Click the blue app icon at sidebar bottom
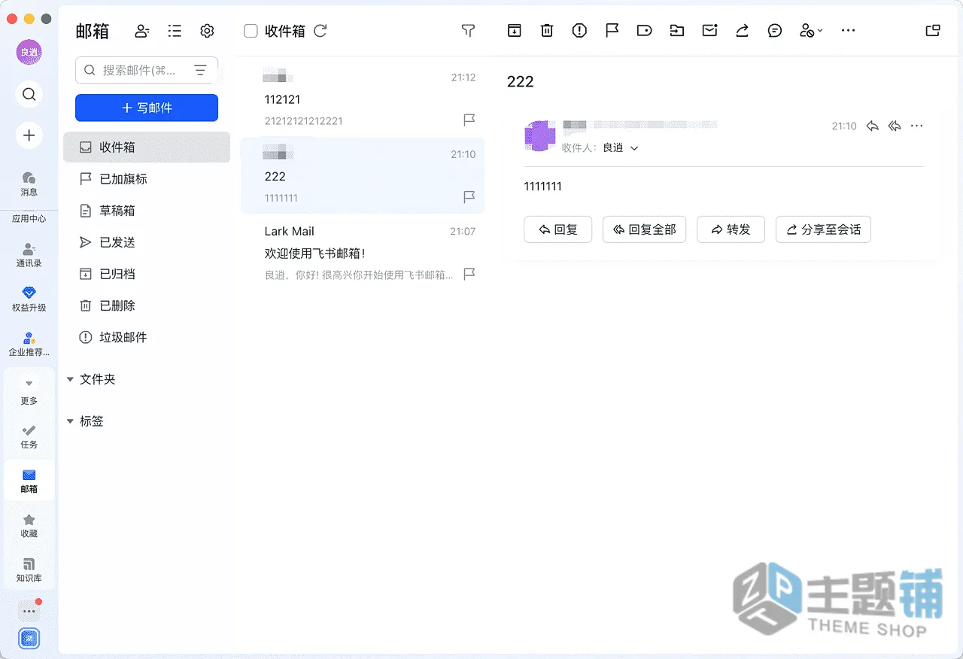Screen dimensions: 963x659 [x=29, y=639]
